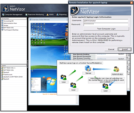Click the Cancel button

111,49
